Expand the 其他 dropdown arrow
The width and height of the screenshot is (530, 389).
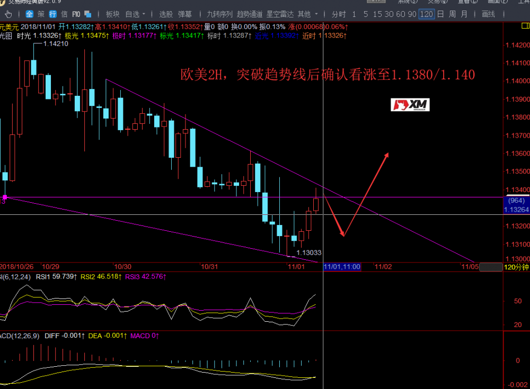tap(316, 14)
